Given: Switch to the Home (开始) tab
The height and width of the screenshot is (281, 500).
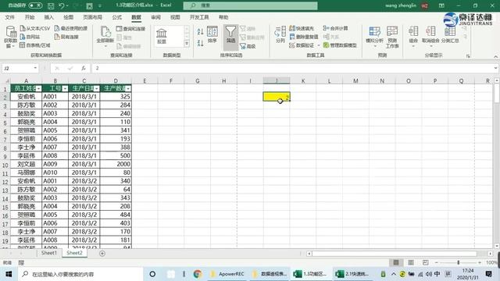Looking at the screenshot, I should (30, 17).
